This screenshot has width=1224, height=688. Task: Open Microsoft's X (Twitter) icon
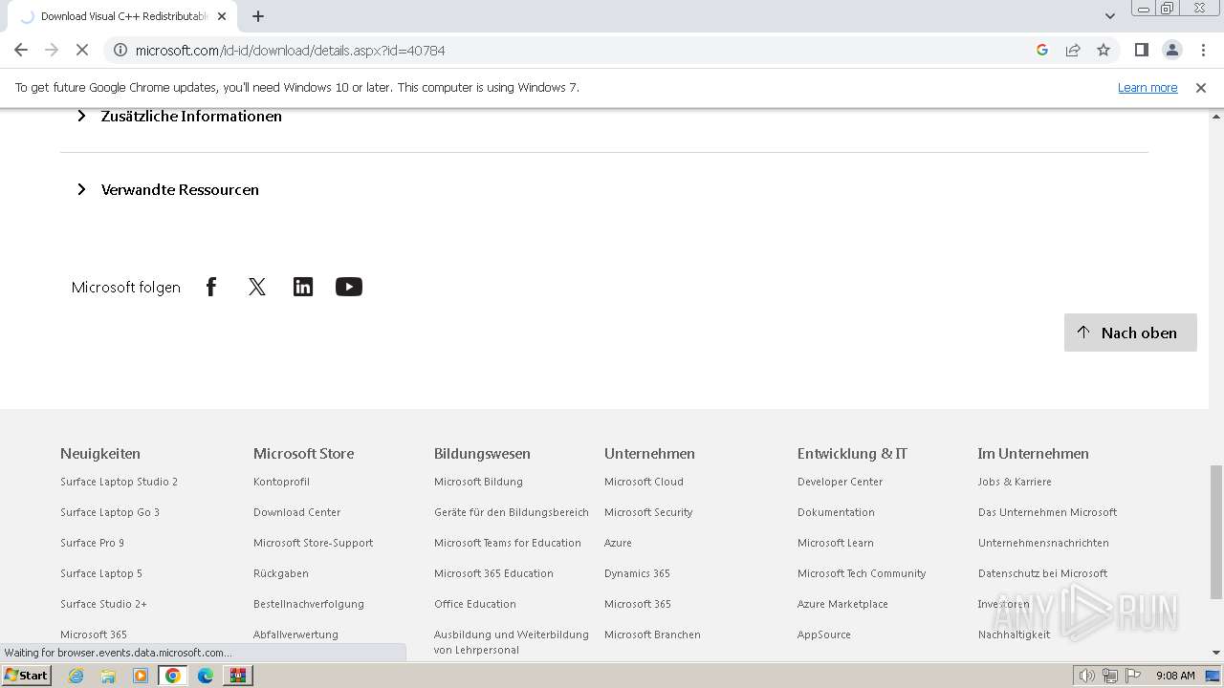(x=257, y=287)
